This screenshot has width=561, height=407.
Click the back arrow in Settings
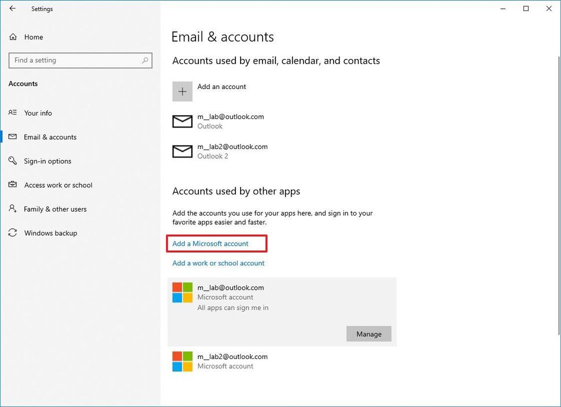point(13,9)
